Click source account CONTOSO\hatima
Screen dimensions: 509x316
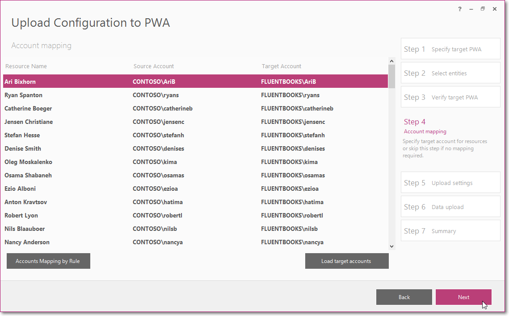point(158,202)
